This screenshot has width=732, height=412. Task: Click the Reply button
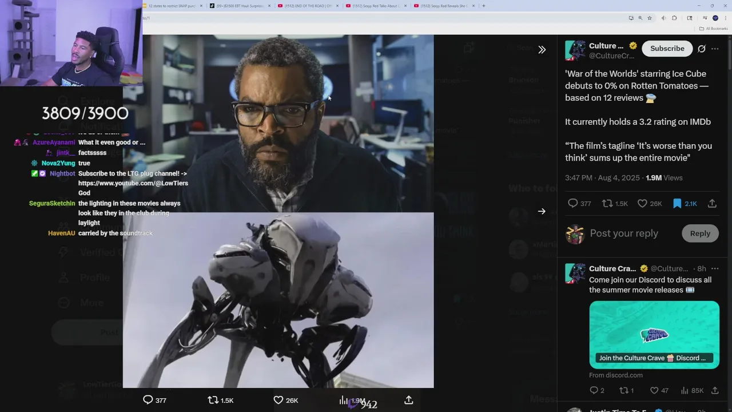700,233
